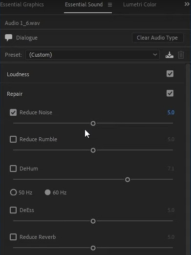191x255 pixels.
Task: Click the Reduce Noise value 5.0
Action: point(171,112)
